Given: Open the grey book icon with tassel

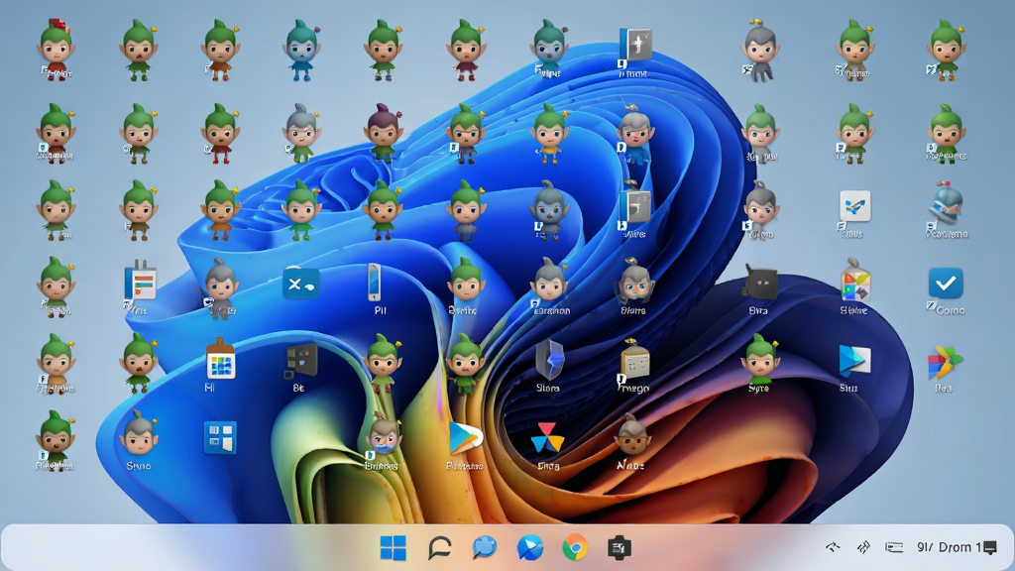Looking at the screenshot, I should coord(634,207).
